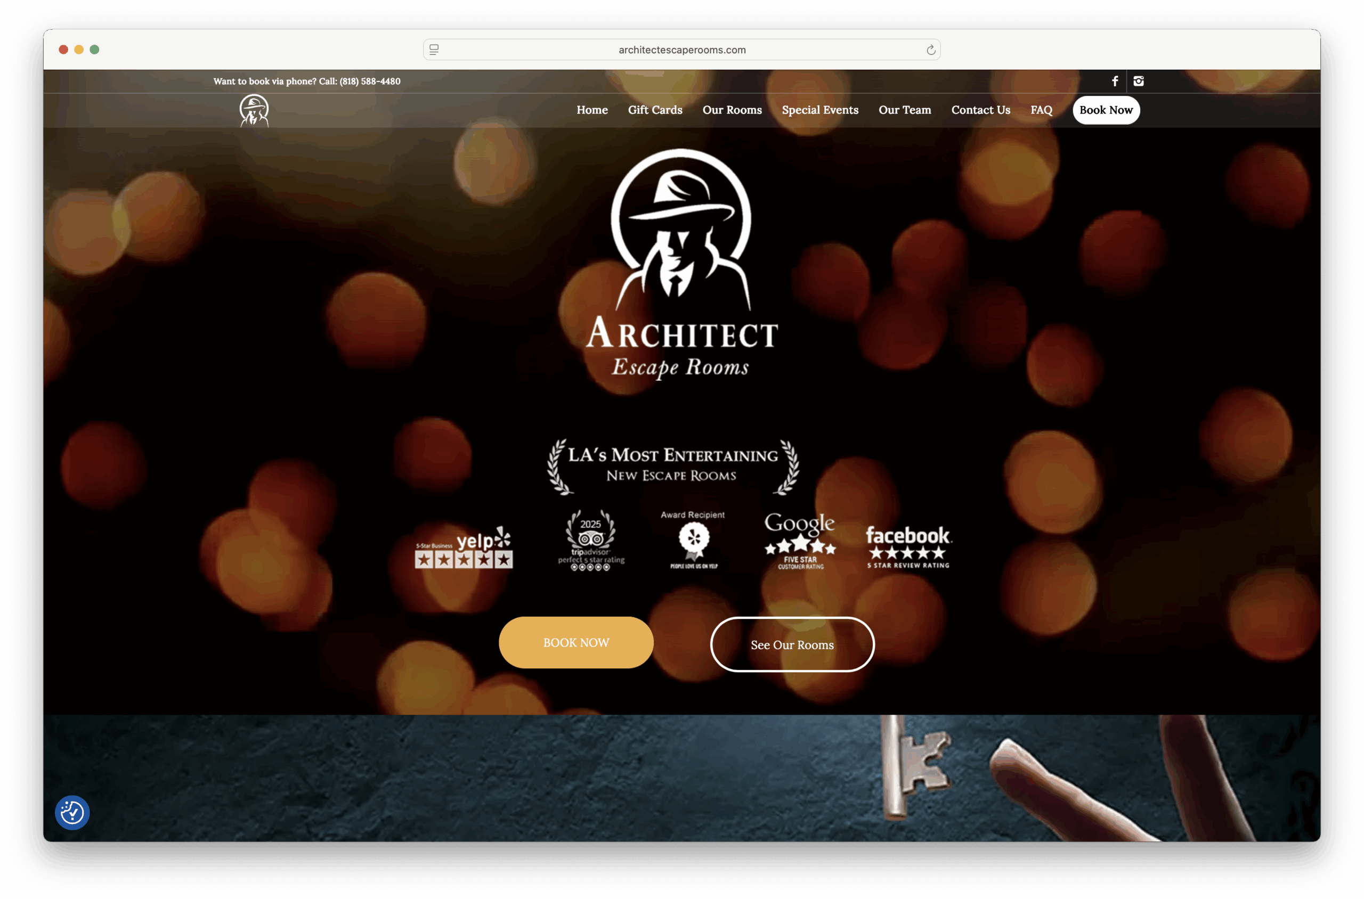Reload the page using the refresh icon
Image resolution: width=1364 pixels, height=899 pixels.
pyautogui.click(x=930, y=50)
